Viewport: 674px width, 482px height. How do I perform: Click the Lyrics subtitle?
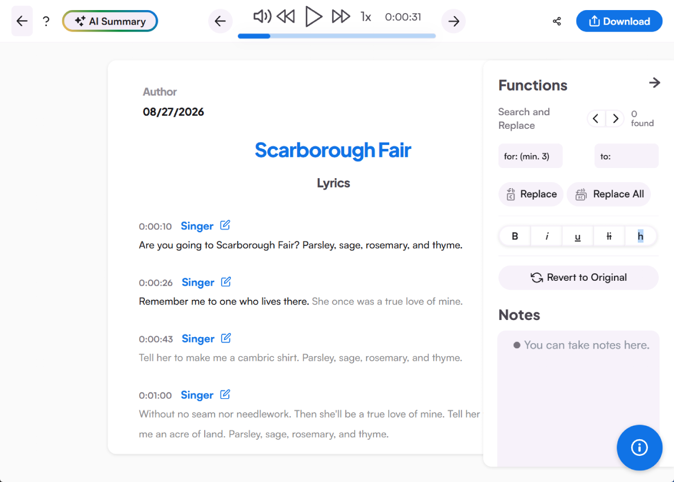click(333, 183)
